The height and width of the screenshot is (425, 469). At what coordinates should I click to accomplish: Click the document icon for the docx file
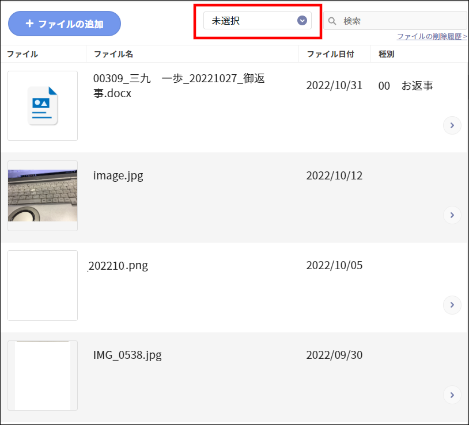[x=42, y=105]
